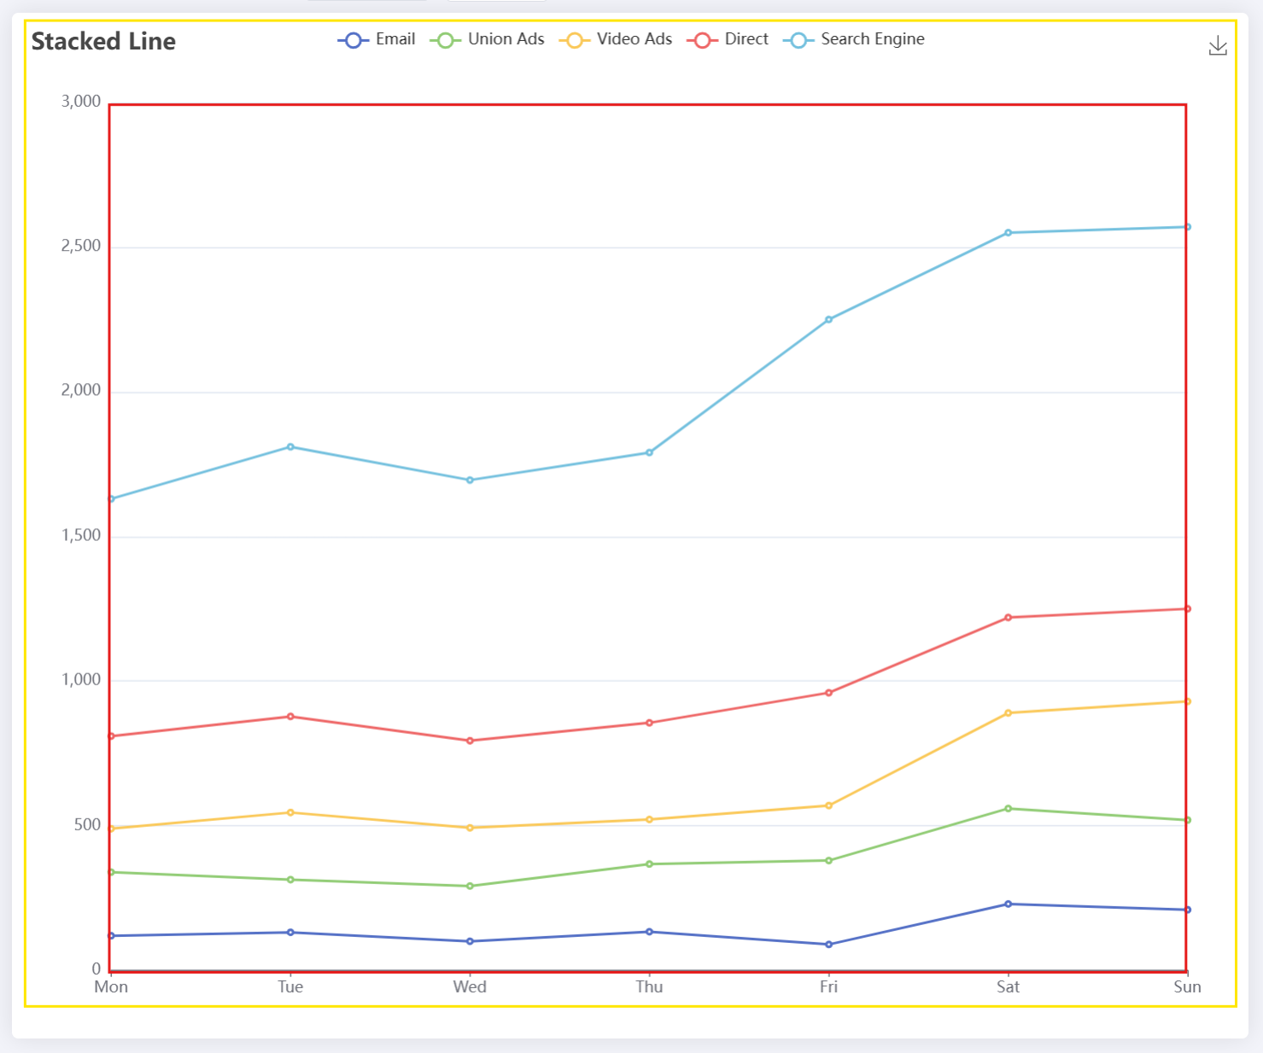Click the '2,000' y-axis label

click(81, 391)
